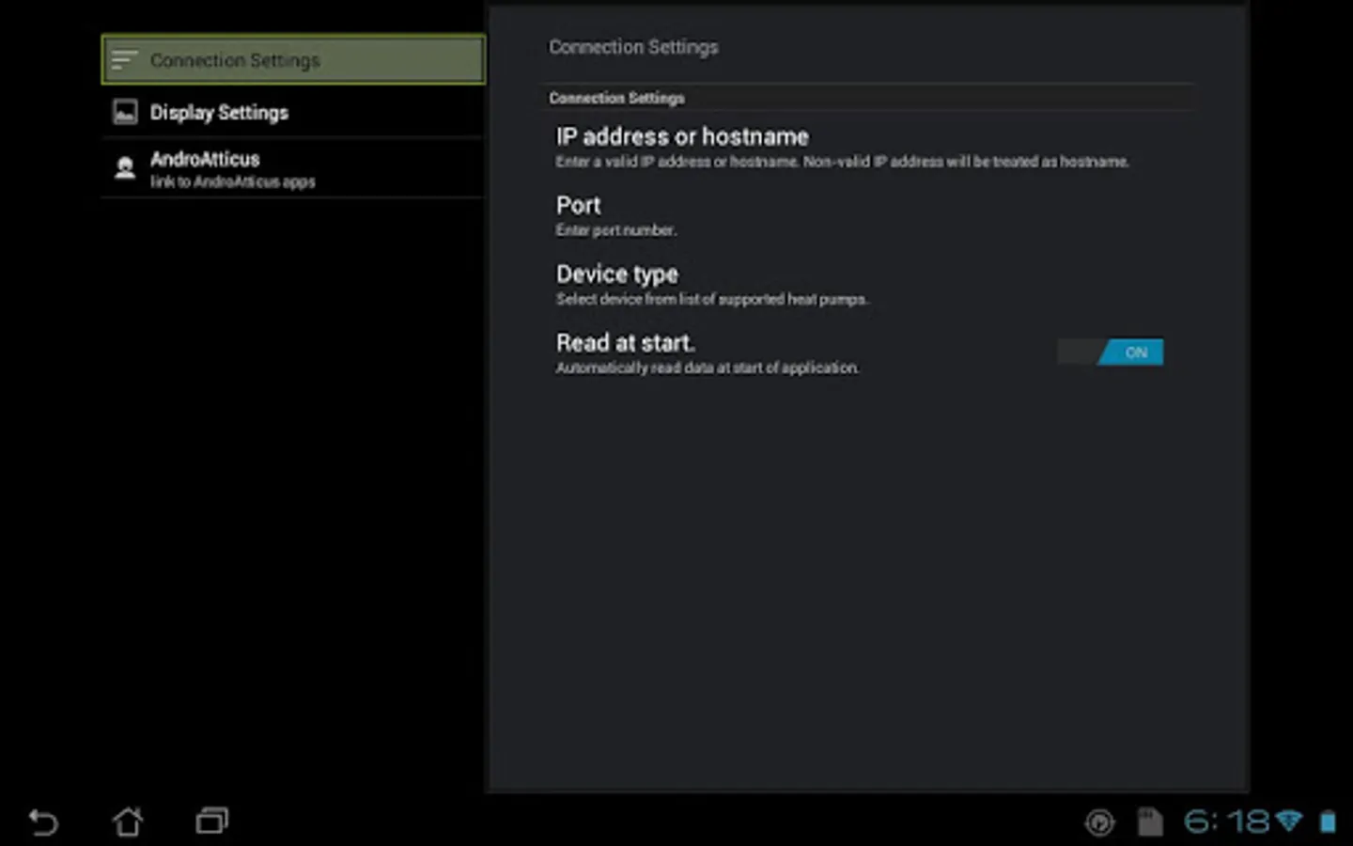Click the Connection Settings list icon in sidebar
The image size is (1353, 846).
124,60
